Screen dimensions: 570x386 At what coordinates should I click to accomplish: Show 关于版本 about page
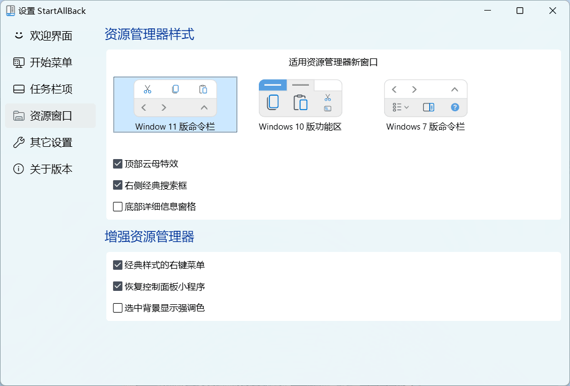pos(51,169)
